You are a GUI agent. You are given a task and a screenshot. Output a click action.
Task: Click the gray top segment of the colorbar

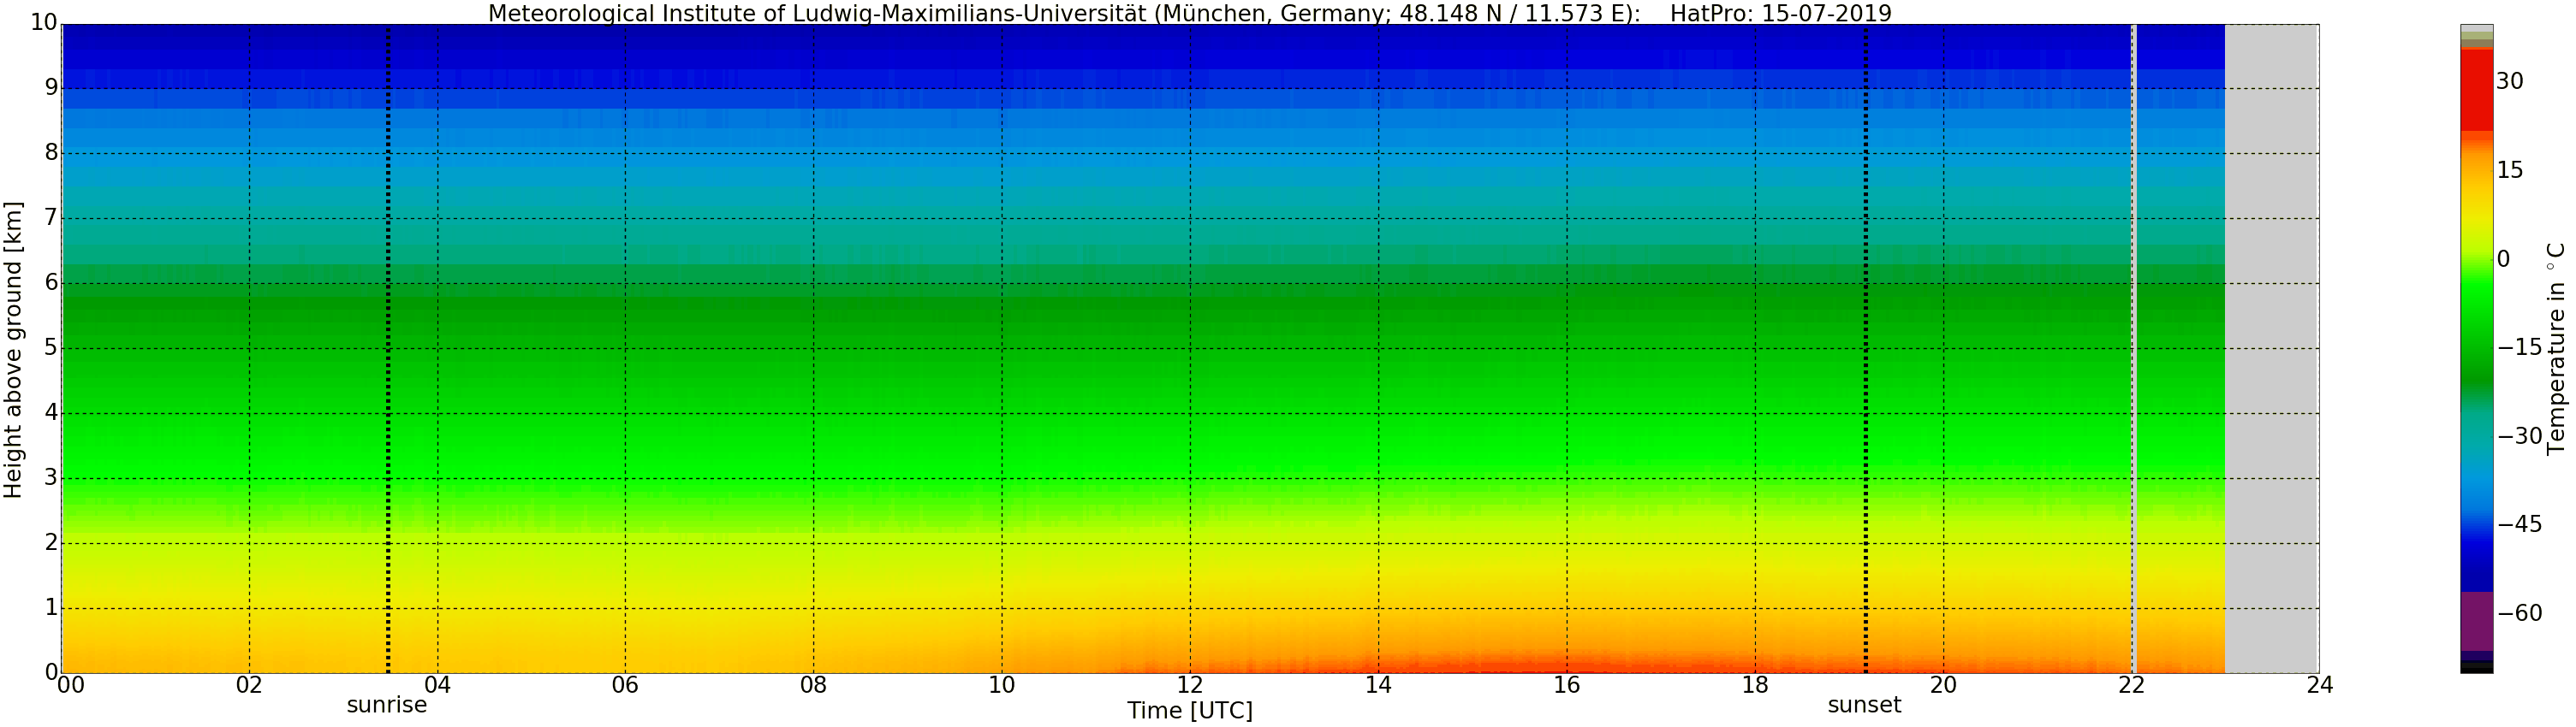[x=2476, y=29]
